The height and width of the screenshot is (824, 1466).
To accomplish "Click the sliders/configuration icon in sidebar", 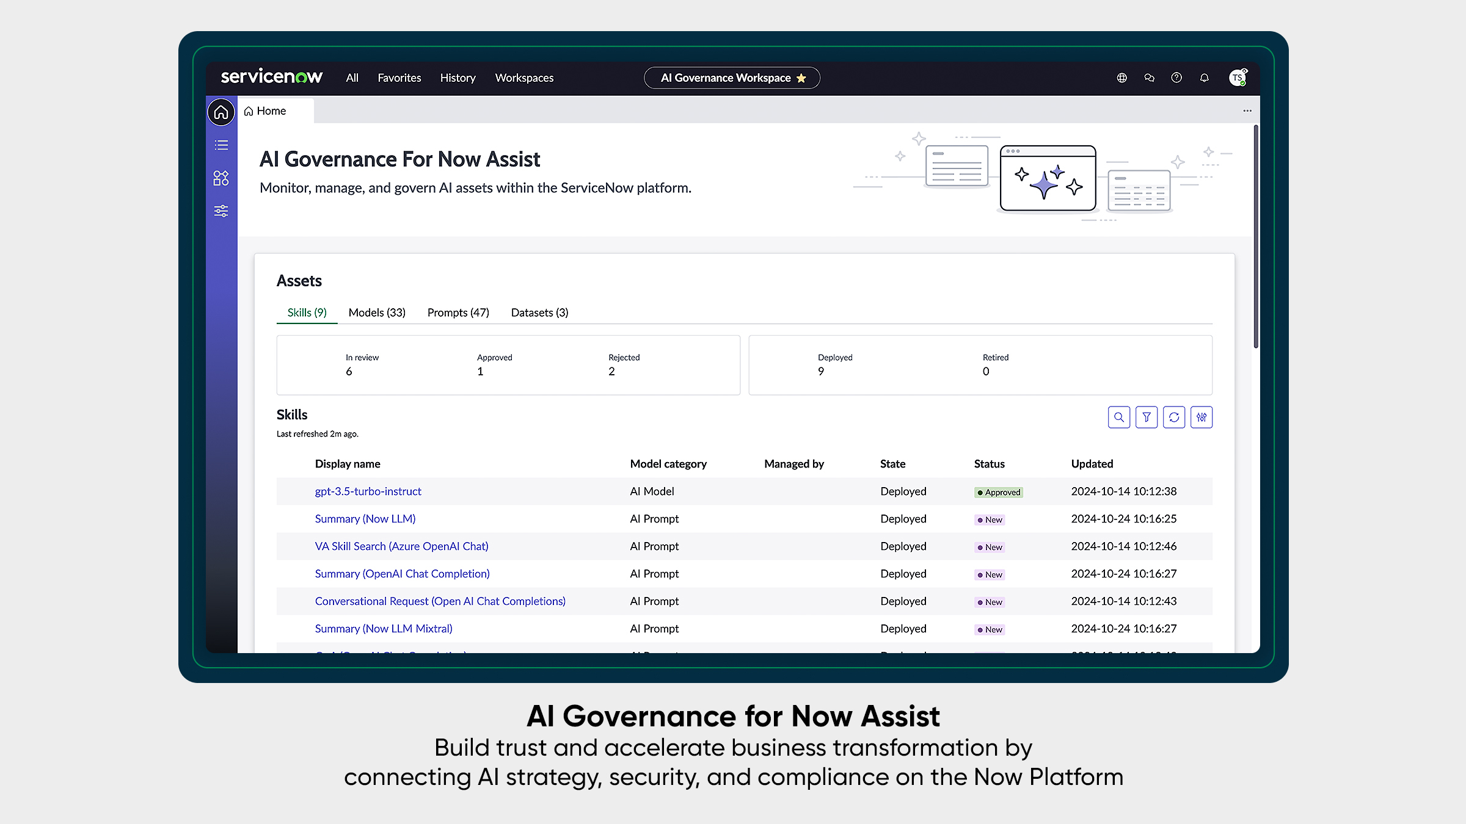I will [222, 211].
